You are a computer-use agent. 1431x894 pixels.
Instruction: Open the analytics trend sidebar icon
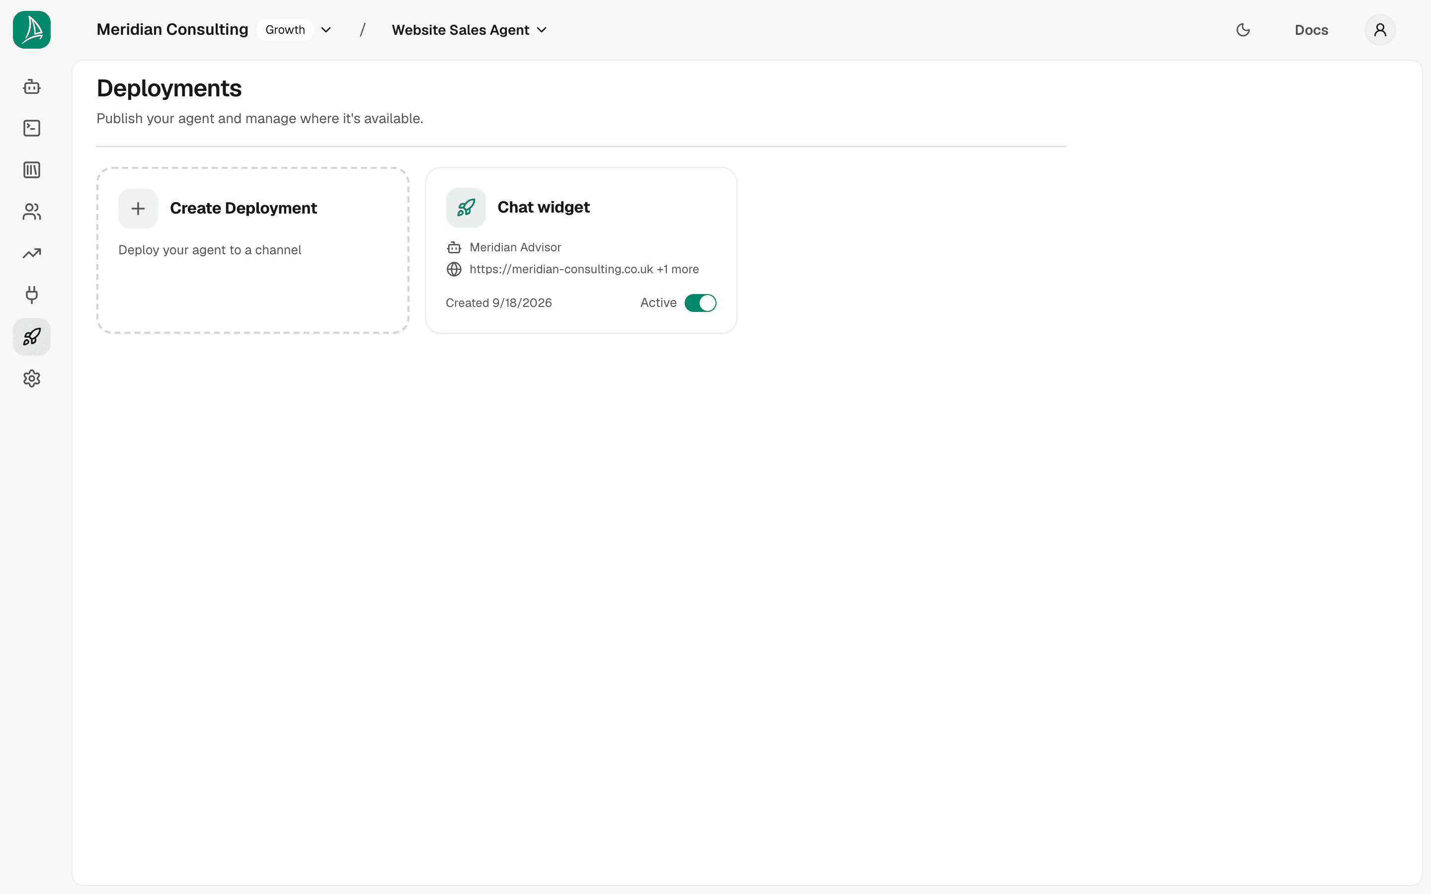pos(32,254)
